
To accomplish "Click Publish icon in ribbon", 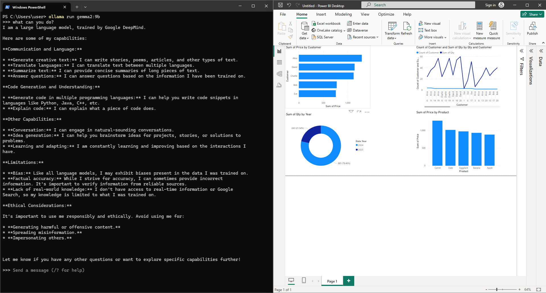I will pos(532,28).
